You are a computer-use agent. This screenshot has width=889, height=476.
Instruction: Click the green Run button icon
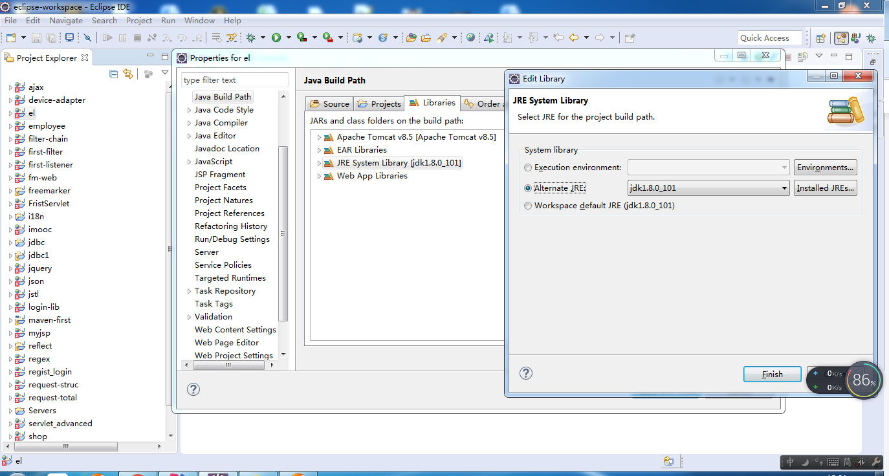(276, 38)
